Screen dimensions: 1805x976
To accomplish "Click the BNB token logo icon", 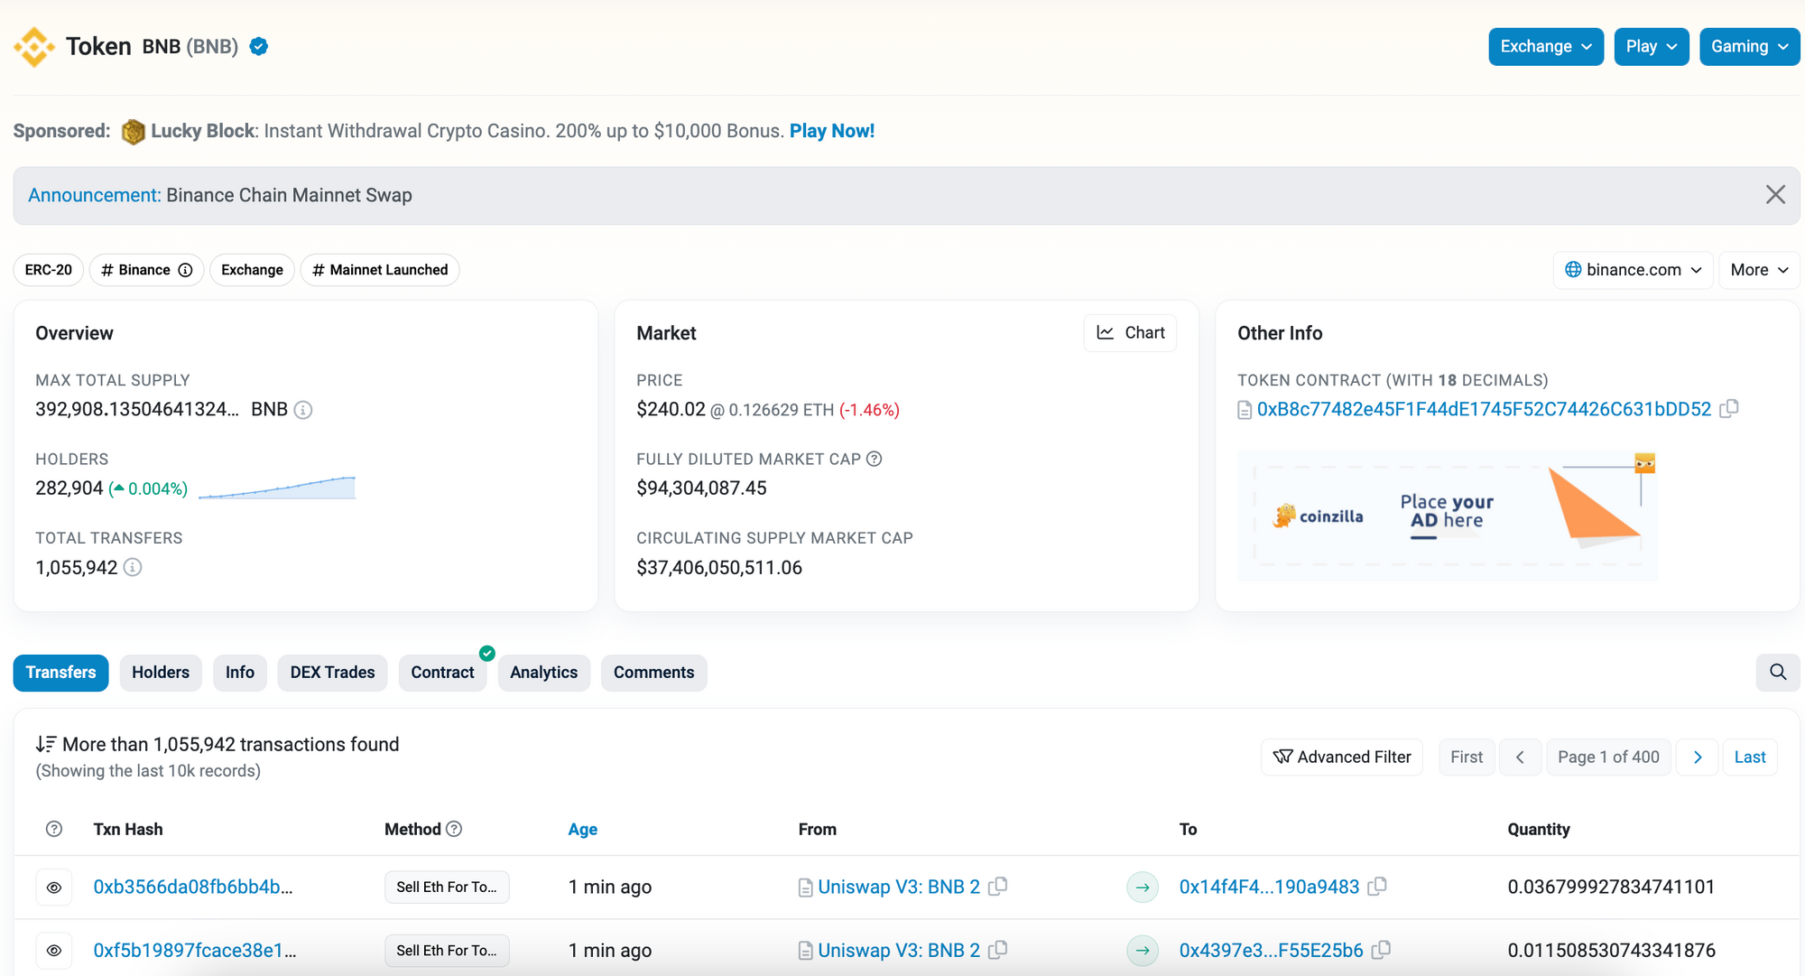I will (x=34, y=47).
